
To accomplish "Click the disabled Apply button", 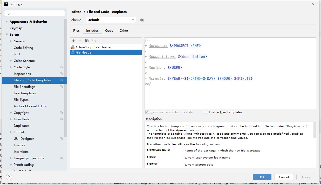I will (x=306, y=177).
